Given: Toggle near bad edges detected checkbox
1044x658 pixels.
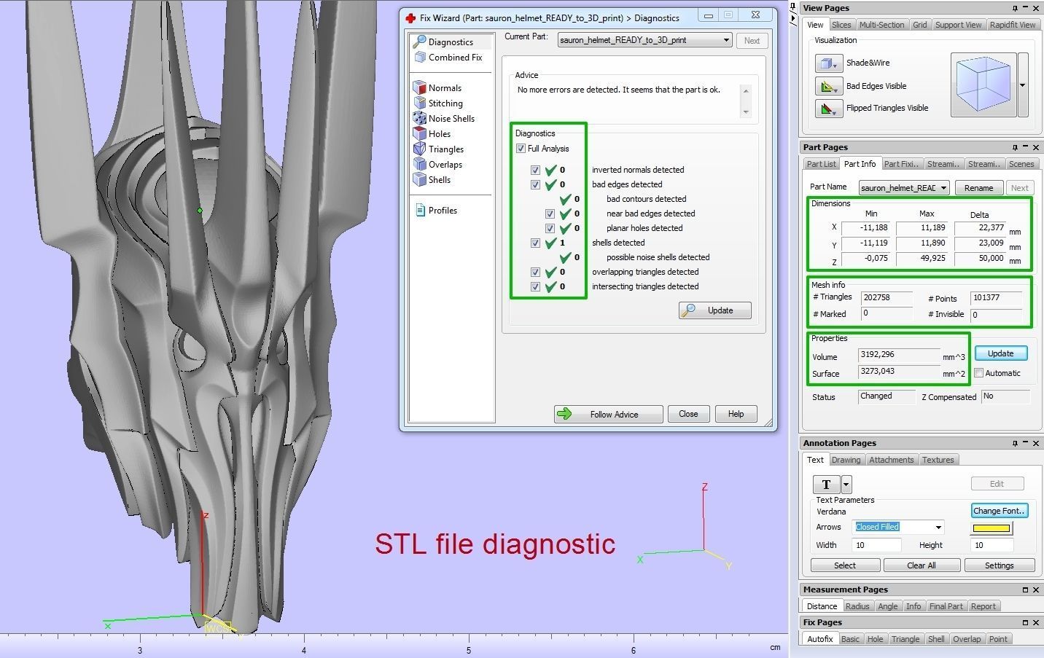Looking at the screenshot, I should (x=550, y=214).
